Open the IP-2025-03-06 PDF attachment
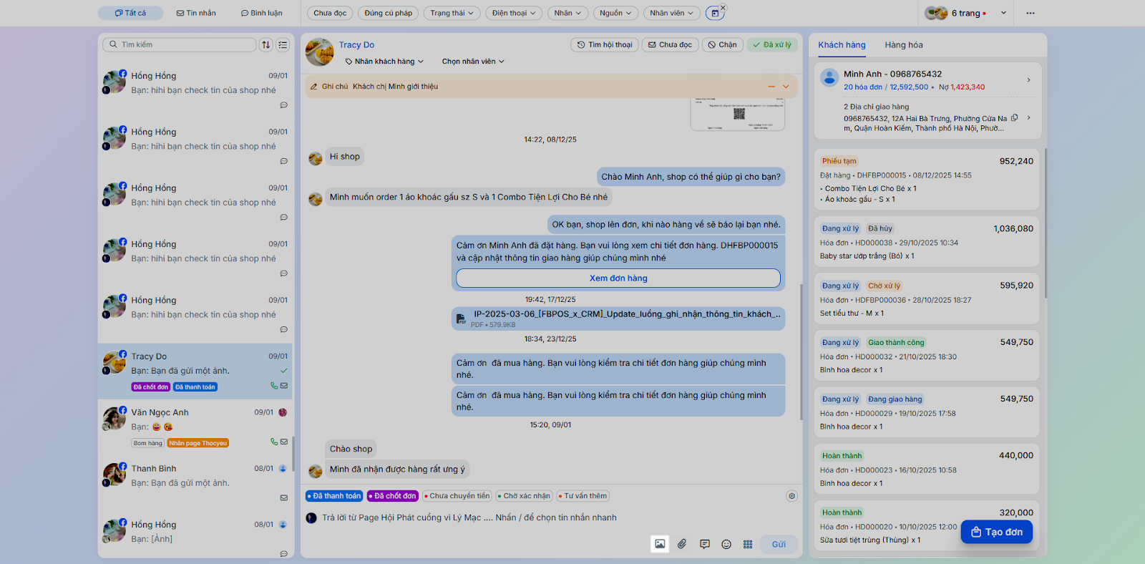Screen dimensions: 1145x564 618,319
